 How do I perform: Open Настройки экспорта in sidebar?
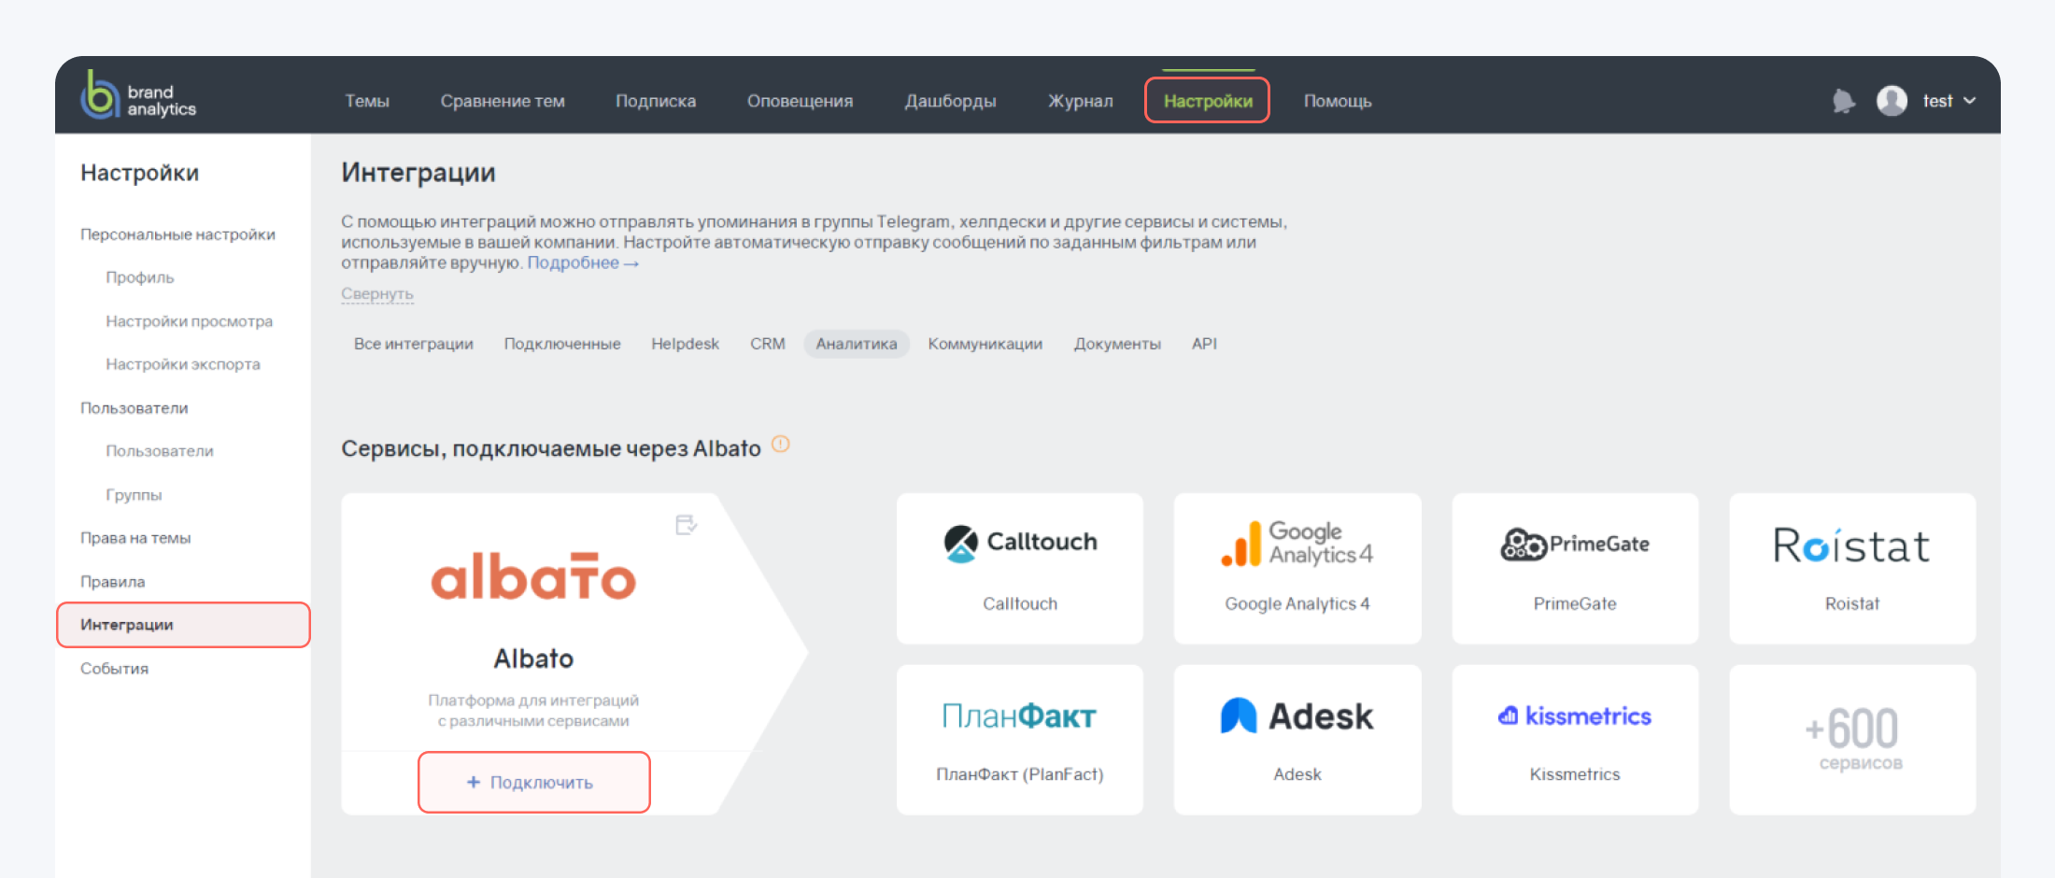[x=183, y=364]
